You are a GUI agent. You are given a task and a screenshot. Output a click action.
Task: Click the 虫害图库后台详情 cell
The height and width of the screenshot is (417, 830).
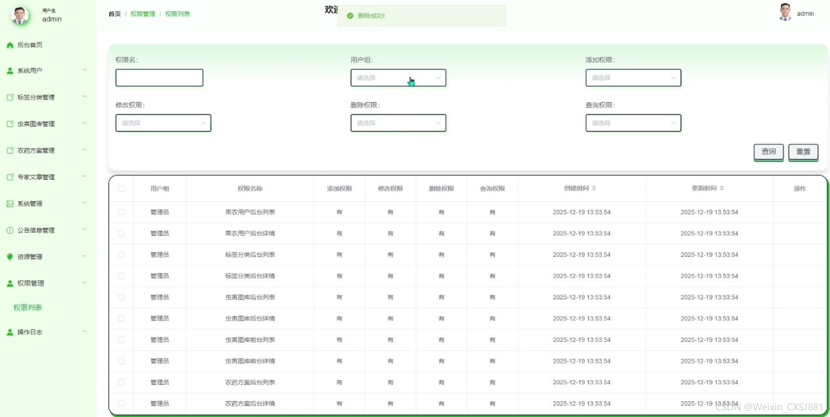click(250, 318)
